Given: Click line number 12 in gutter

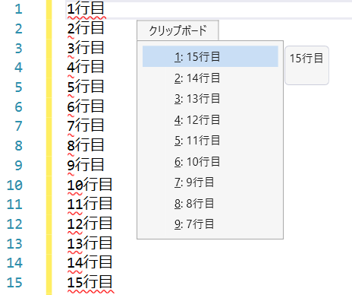Looking at the screenshot, I should (x=14, y=224).
